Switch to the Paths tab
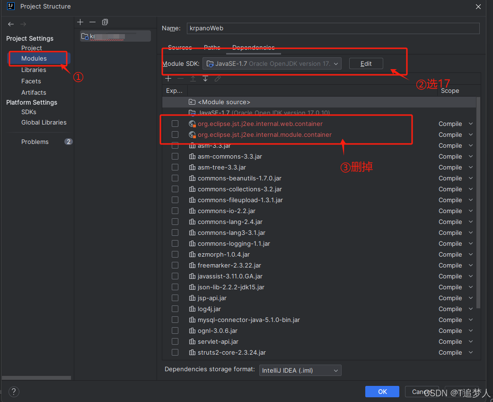This screenshot has height=402, width=493. coord(212,47)
